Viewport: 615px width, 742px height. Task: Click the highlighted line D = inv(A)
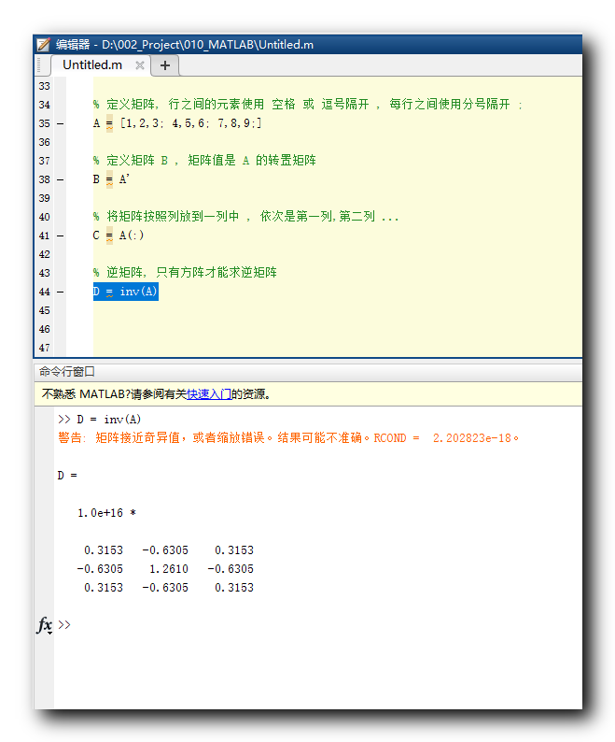point(126,292)
